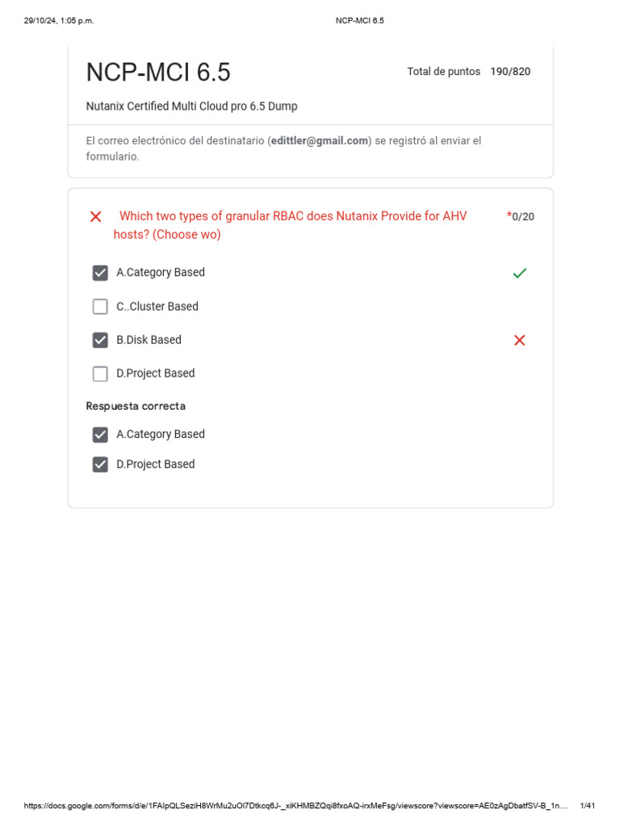Click the green checkmark beside Category Based
620x826 pixels.
(519, 273)
